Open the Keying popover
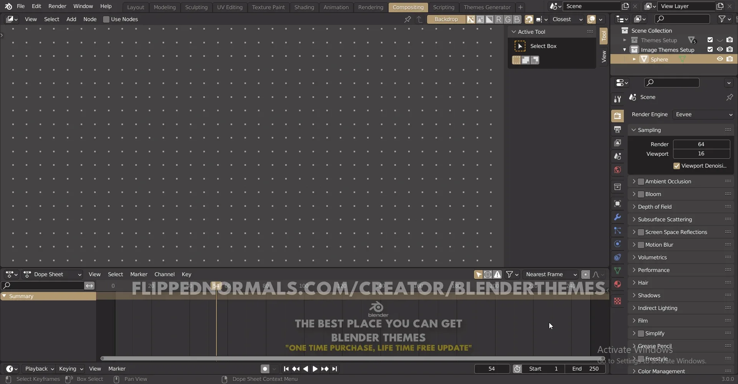 pyautogui.click(x=71, y=369)
